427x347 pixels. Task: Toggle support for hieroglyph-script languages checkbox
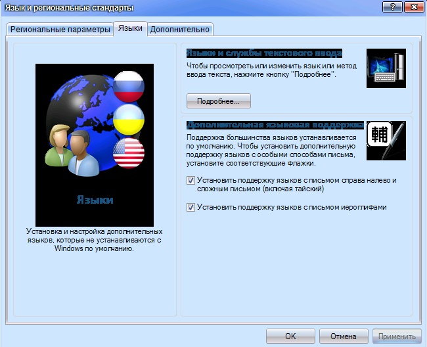click(191, 207)
